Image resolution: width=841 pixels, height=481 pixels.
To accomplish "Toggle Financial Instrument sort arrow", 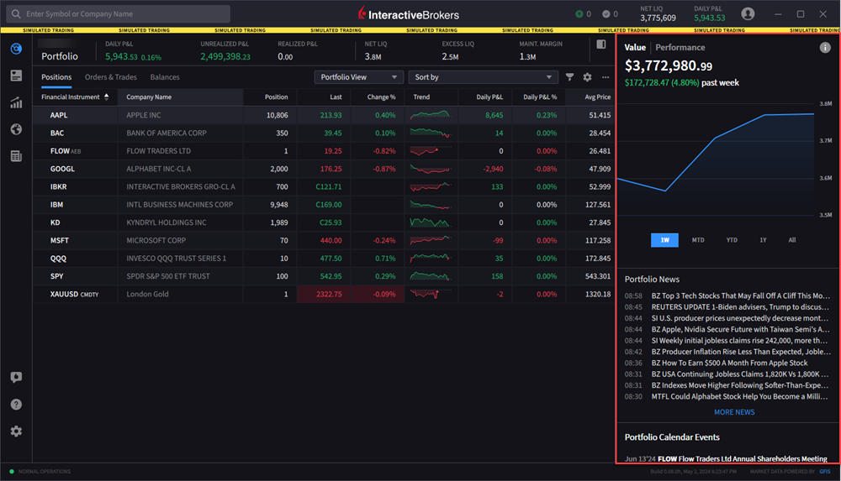I will pyautogui.click(x=106, y=97).
